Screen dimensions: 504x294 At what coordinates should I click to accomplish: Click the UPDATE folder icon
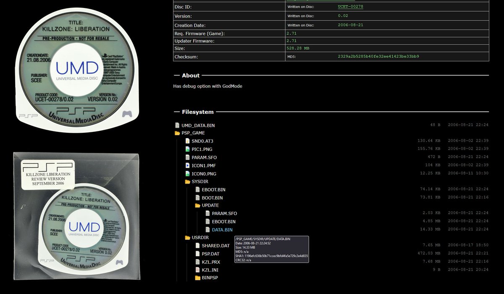[x=198, y=206]
